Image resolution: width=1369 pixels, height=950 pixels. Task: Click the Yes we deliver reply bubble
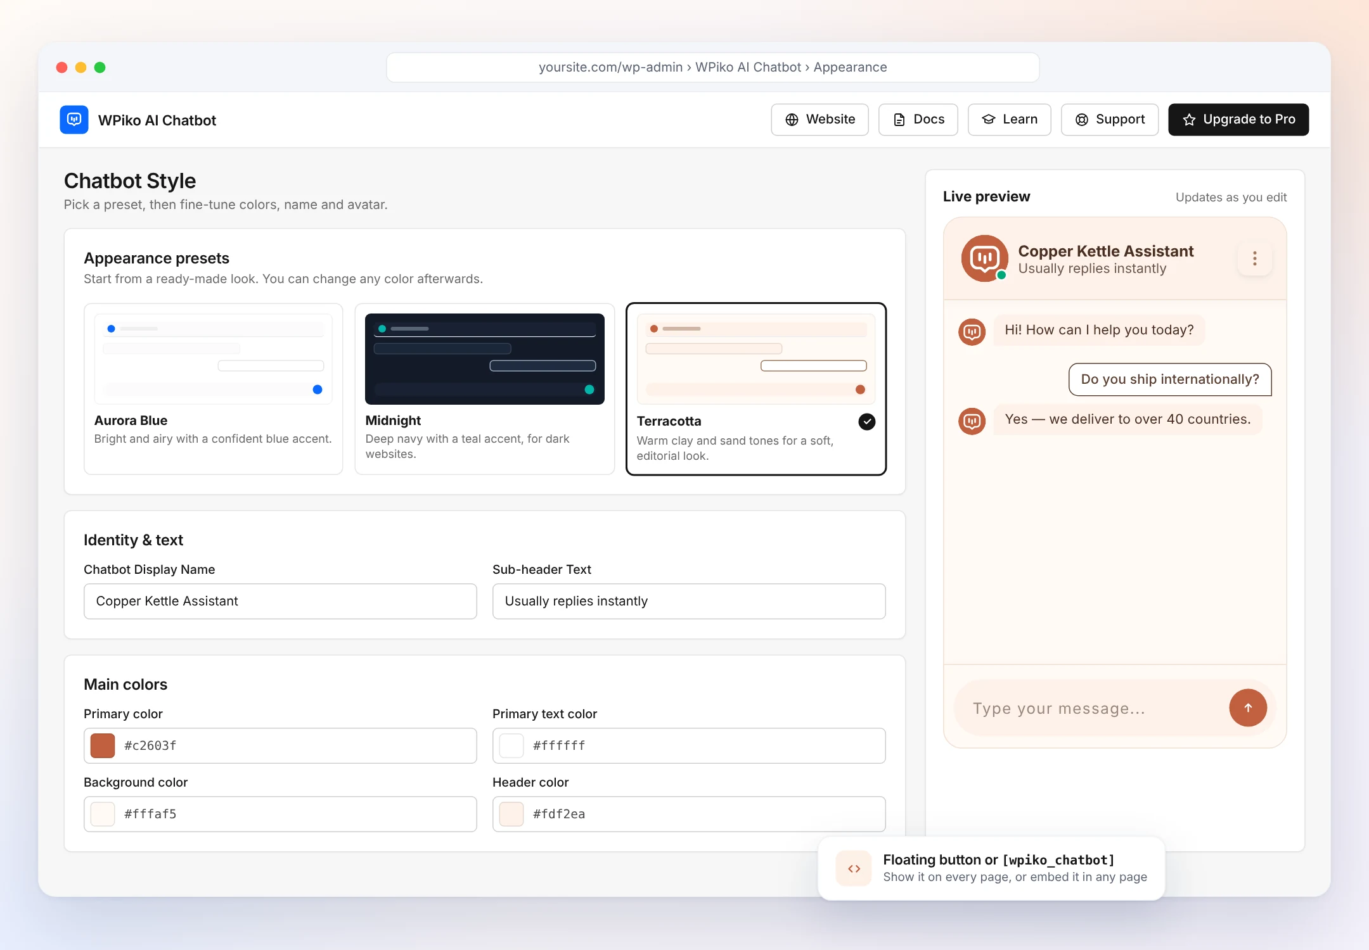pos(1128,419)
